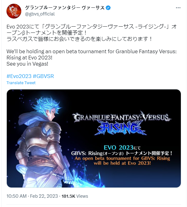This screenshot has width=187, height=207.
Task: Click the Japanese tweet text paragraph
Action: 92,33
